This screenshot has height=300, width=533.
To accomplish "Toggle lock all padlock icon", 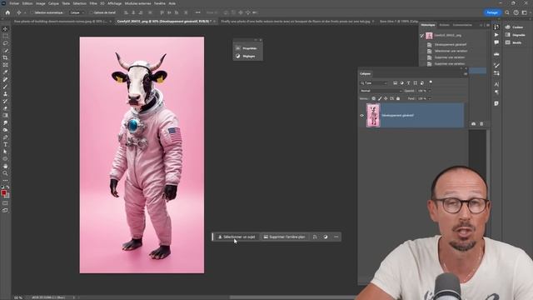I will [x=398, y=98].
